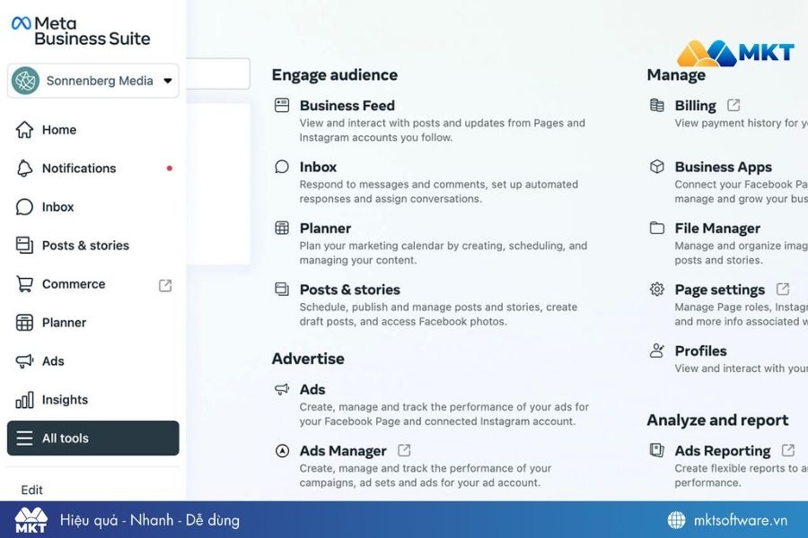Select the Home icon in the sidebar
The width and height of the screenshot is (808, 538).
29,129
